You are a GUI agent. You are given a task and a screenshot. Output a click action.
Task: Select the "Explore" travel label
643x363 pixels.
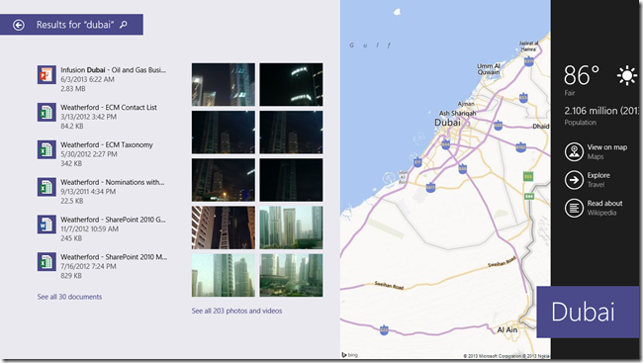click(598, 175)
